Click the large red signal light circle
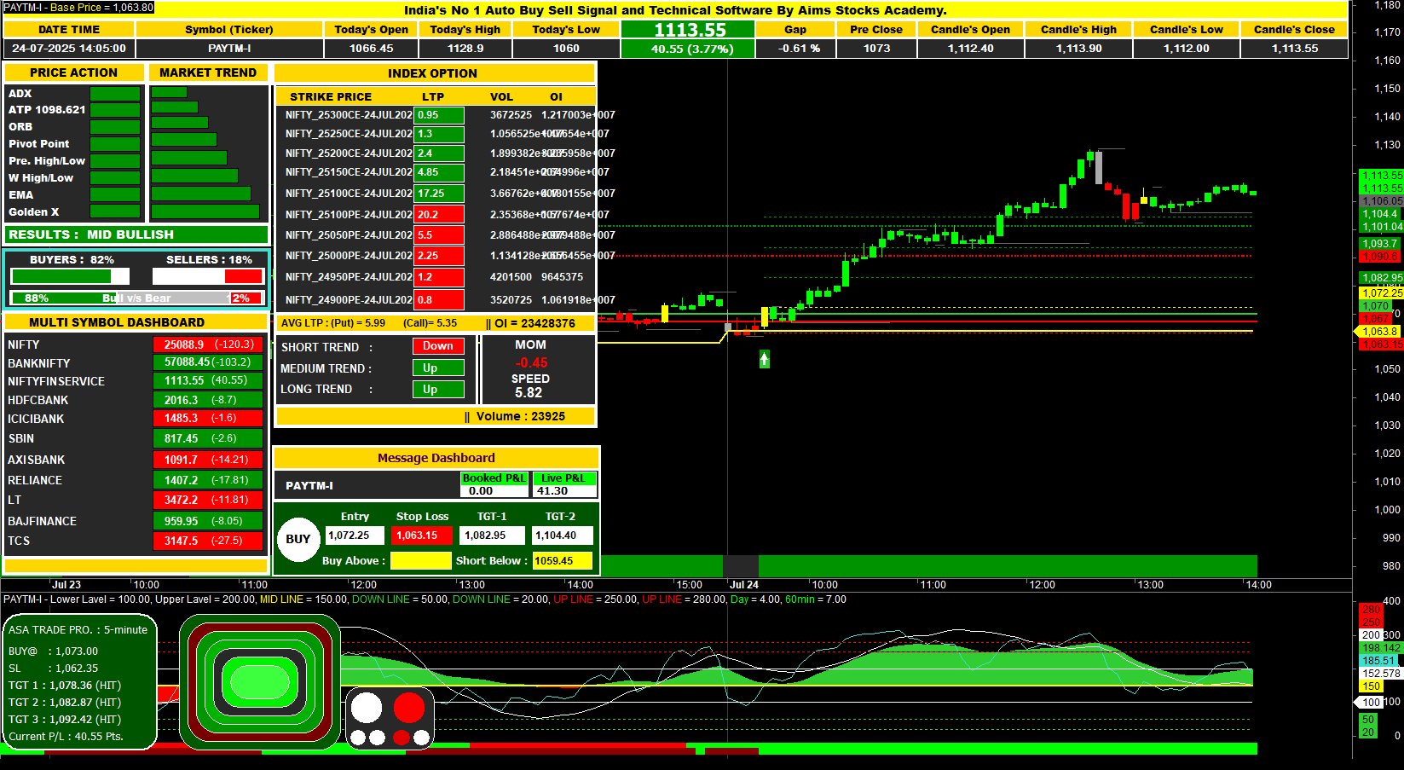1404x770 pixels. click(x=409, y=708)
